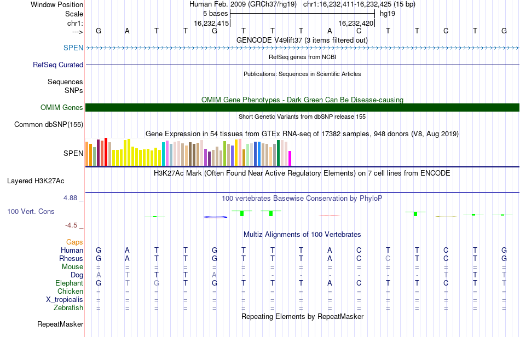Select the Layered H3K27Ac track label
Viewport: 520px width, 337px height.
(36, 181)
